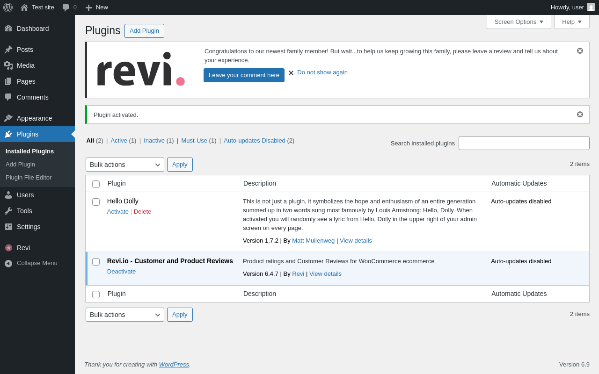Click the Media icon in sidebar
The image size is (599, 374).
[8, 65]
